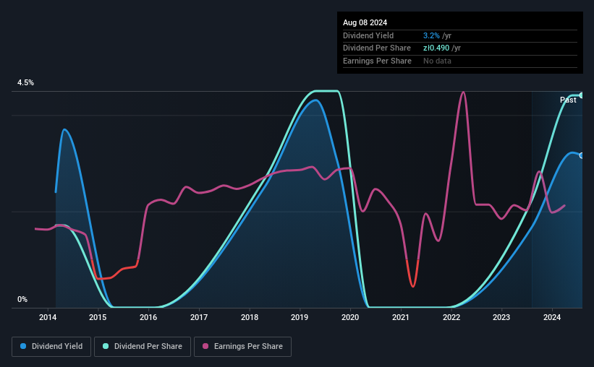Click the 'Past' label in the chart

568,100
